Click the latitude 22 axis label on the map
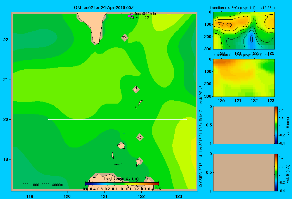 coord(6,40)
